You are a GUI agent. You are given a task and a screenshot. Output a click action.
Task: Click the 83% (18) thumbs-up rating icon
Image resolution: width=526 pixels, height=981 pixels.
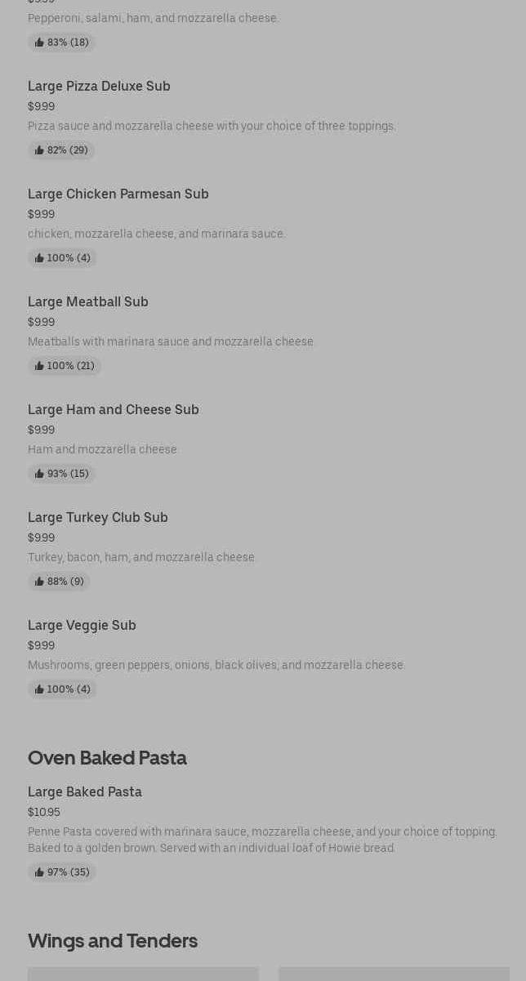[39, 42]
